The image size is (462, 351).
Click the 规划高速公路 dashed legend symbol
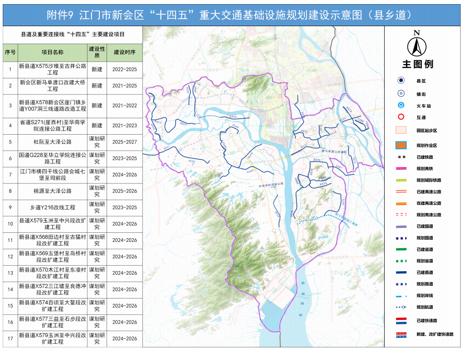pyautogui.click(x=401, y=215)
